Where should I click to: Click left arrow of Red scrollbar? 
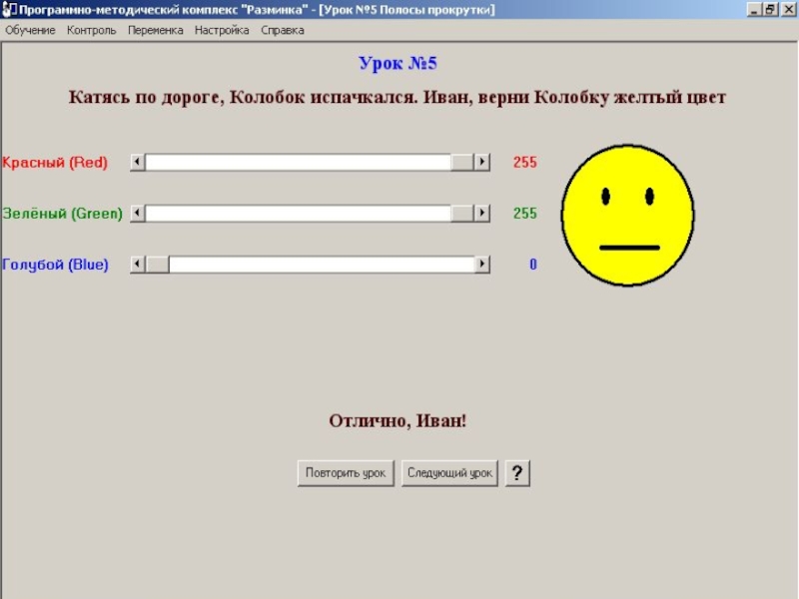coord(138,162)
